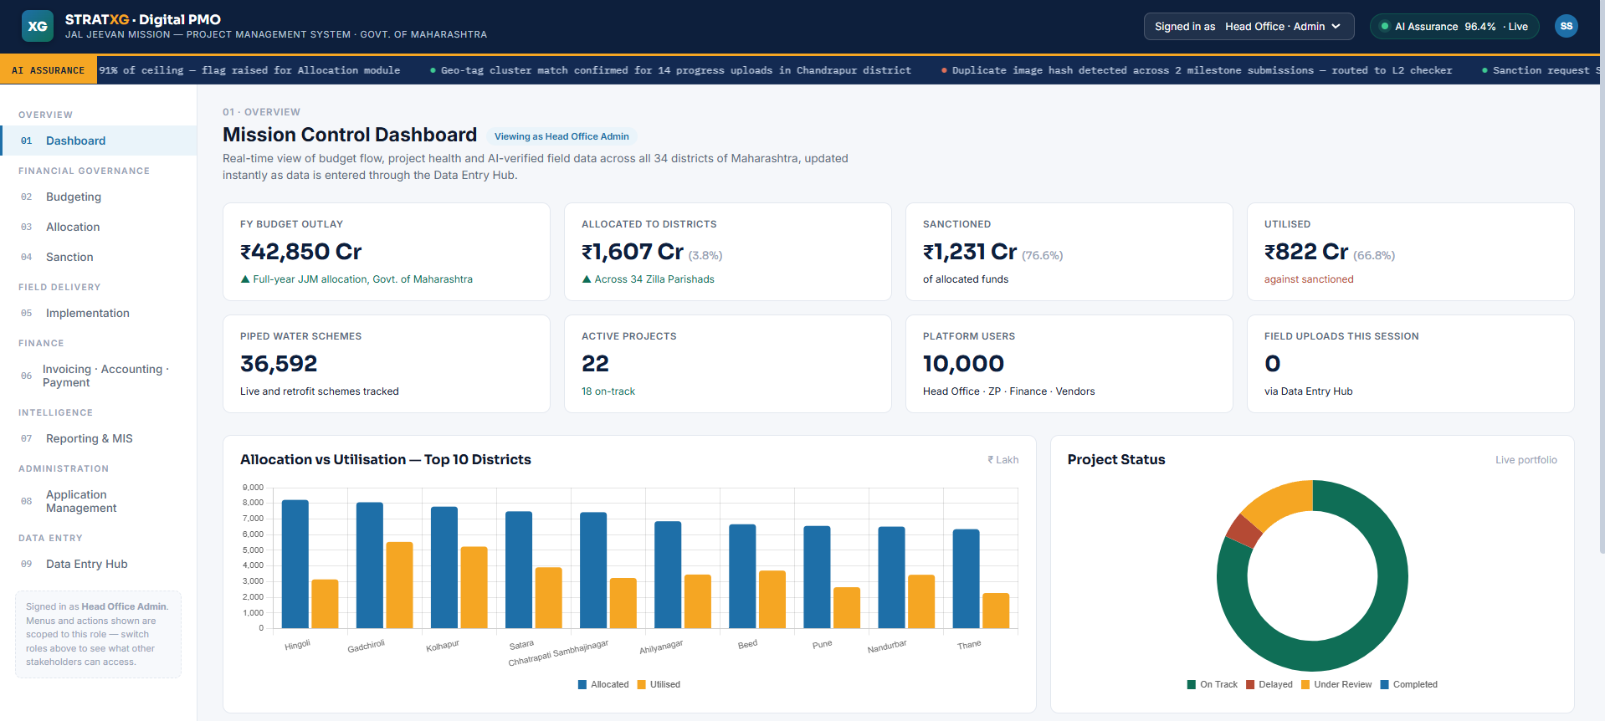This screenshot has height=721, width=1605.
Task: Go to Budgeting in the sidebar
Action: point(99,197)
